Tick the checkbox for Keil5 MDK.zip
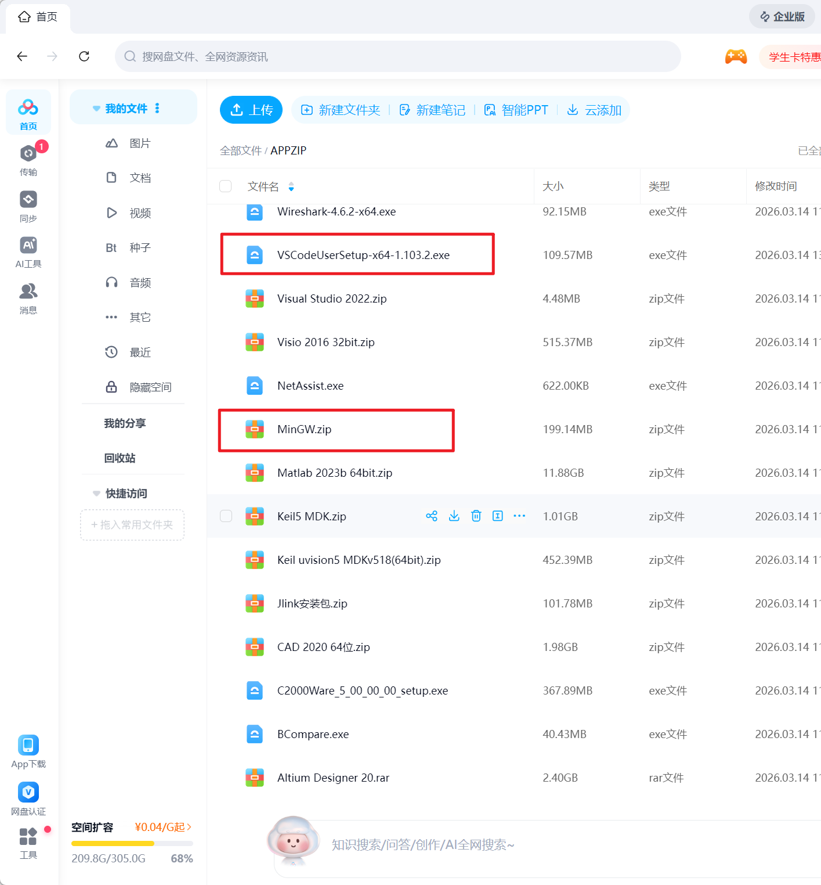 pyautogui.click(x=226, y=516)
